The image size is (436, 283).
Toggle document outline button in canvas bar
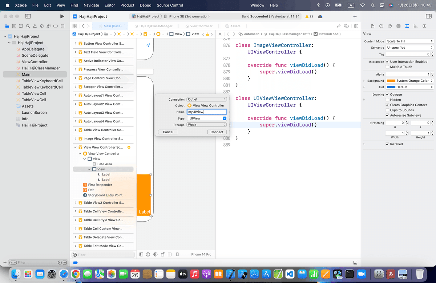click(x=141, y=255)
